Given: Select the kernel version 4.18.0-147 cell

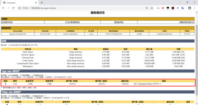Looking at the screenshot, I should click(113, 34).
